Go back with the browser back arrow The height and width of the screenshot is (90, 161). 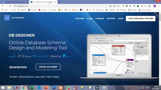(x=3, y=6)
